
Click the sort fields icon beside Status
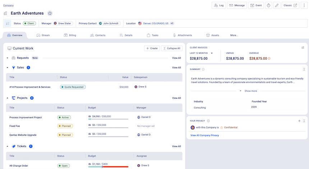(x=8, y=23)
